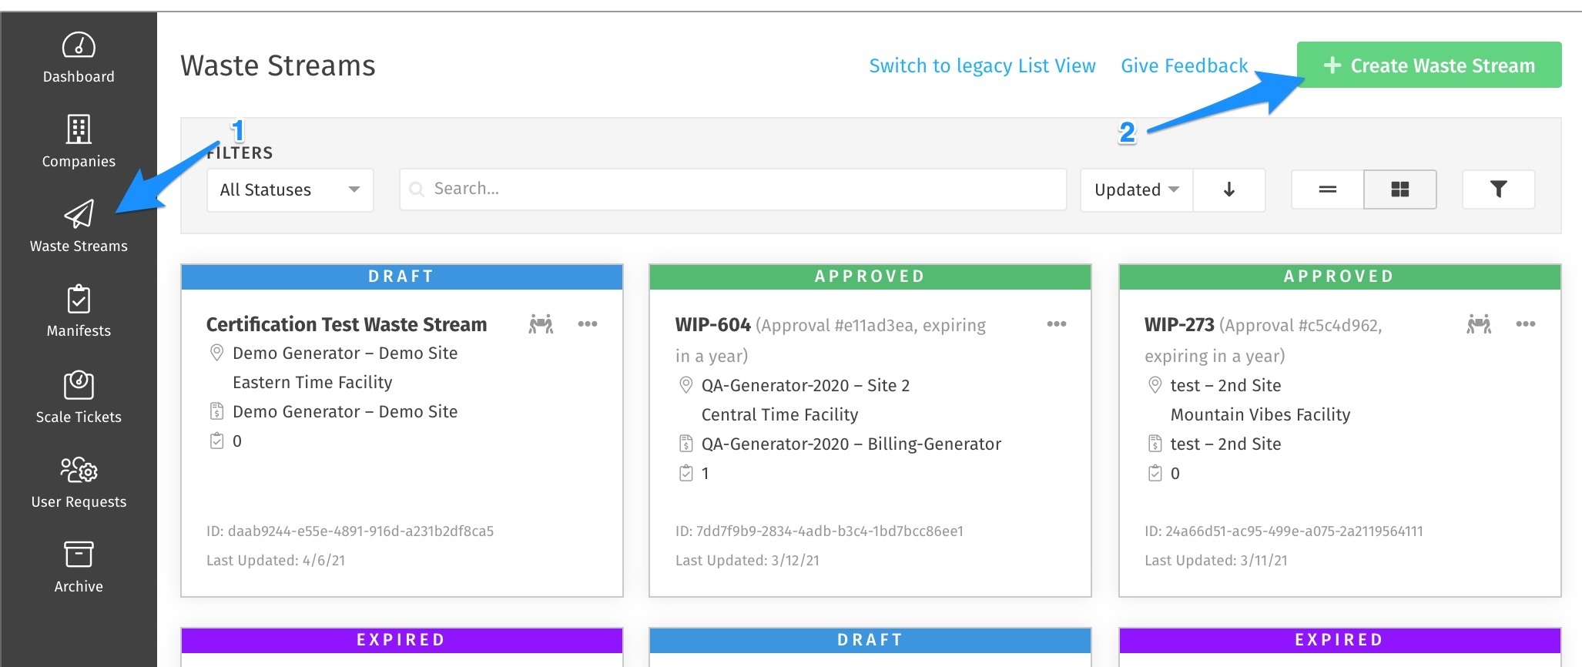
Task: Click location pin on Certification Test card
Action: point(217,353)
